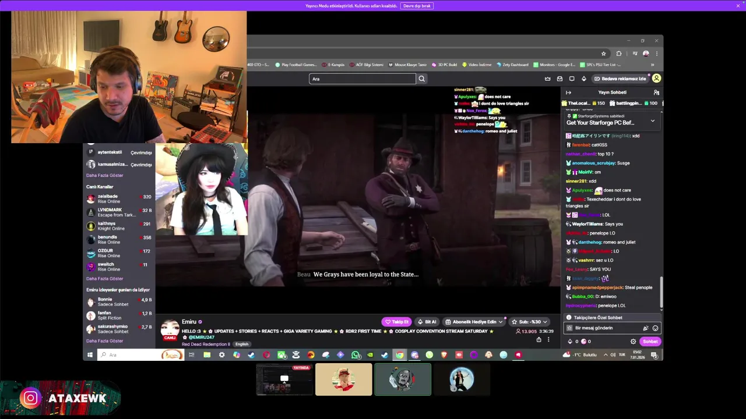The image size is (746, 419).
Task: Open the whispers speech bubble icon
Action: (572, 79)
